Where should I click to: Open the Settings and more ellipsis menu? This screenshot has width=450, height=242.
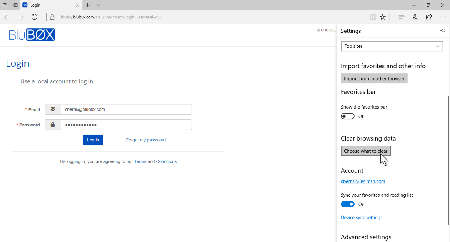[443, 17]
